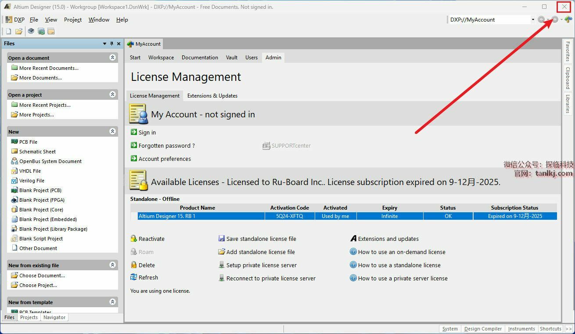Switch to the Navigator panel tab
Image resolution: width=575 pixels, height=334 pixels.
pos(54,317)
